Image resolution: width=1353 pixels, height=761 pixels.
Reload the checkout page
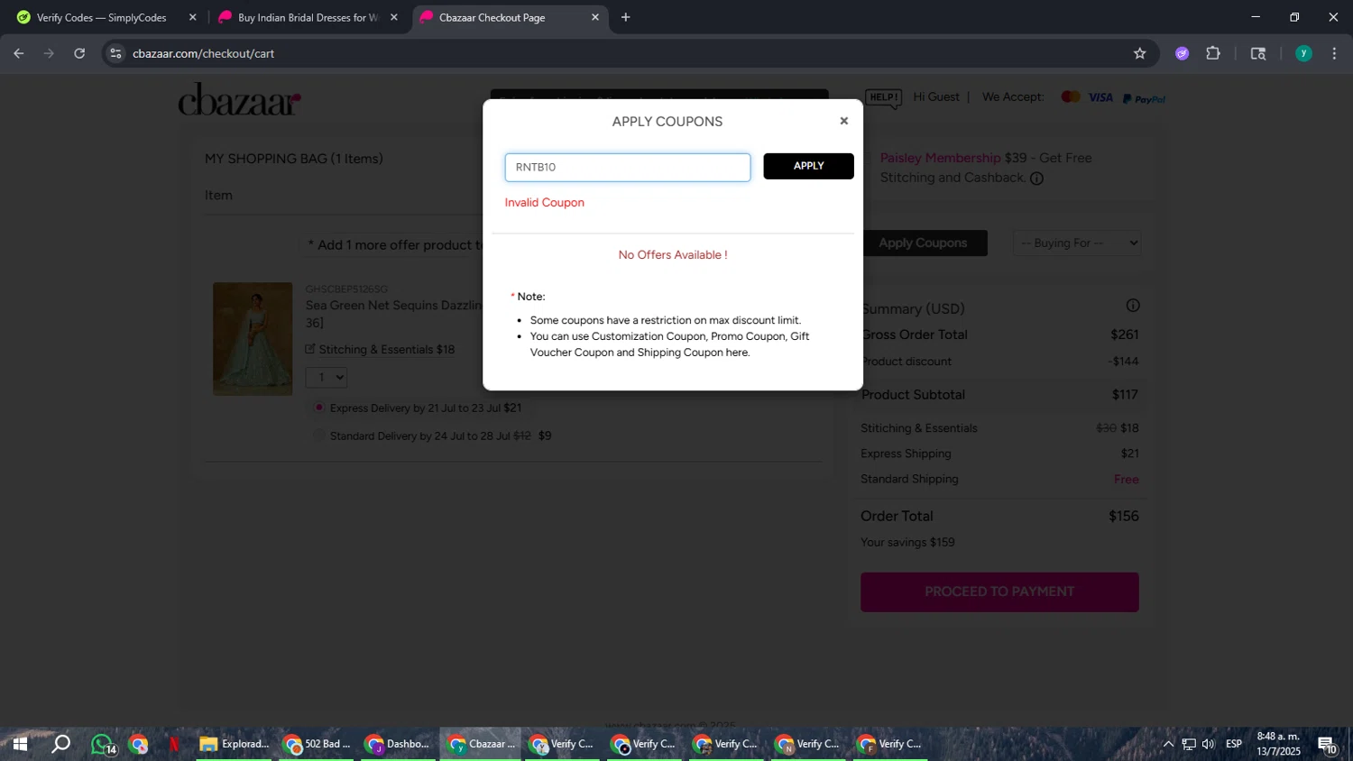79,53
